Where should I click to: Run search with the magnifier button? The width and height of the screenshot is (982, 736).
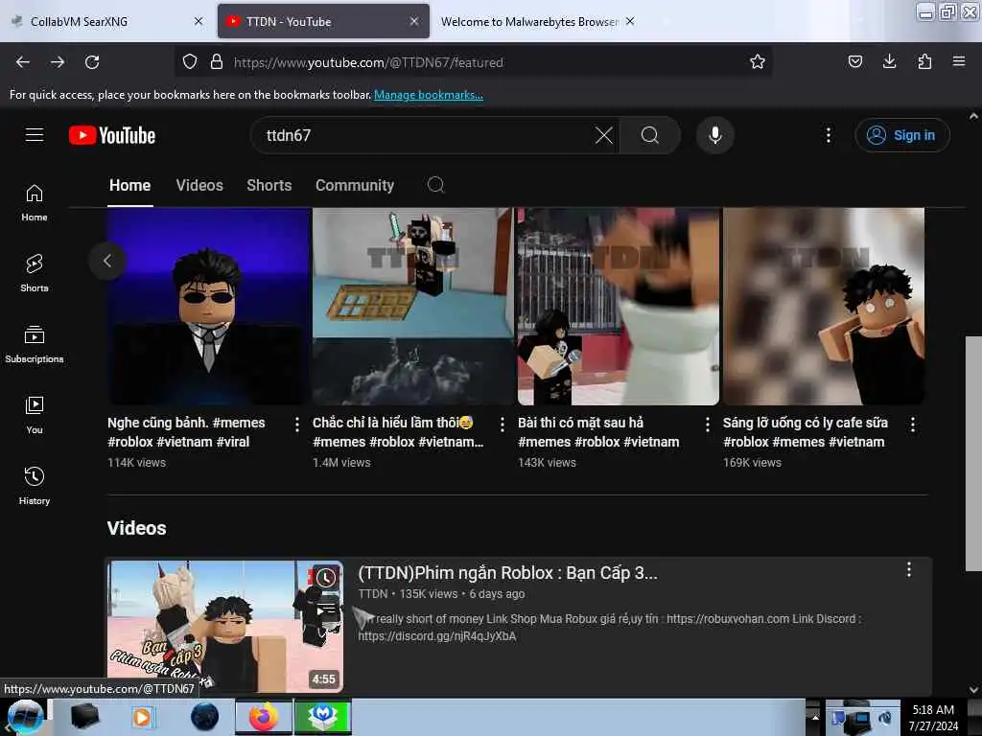(650, 135)
